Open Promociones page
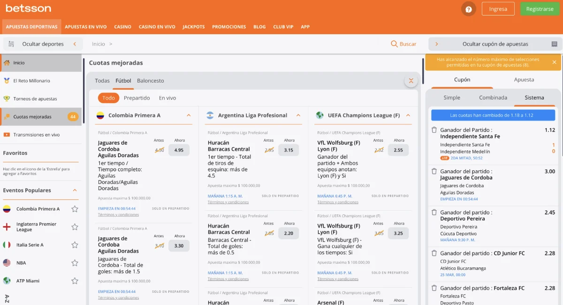The height and width of the screenshot is (305, 563). click(229, 27)
